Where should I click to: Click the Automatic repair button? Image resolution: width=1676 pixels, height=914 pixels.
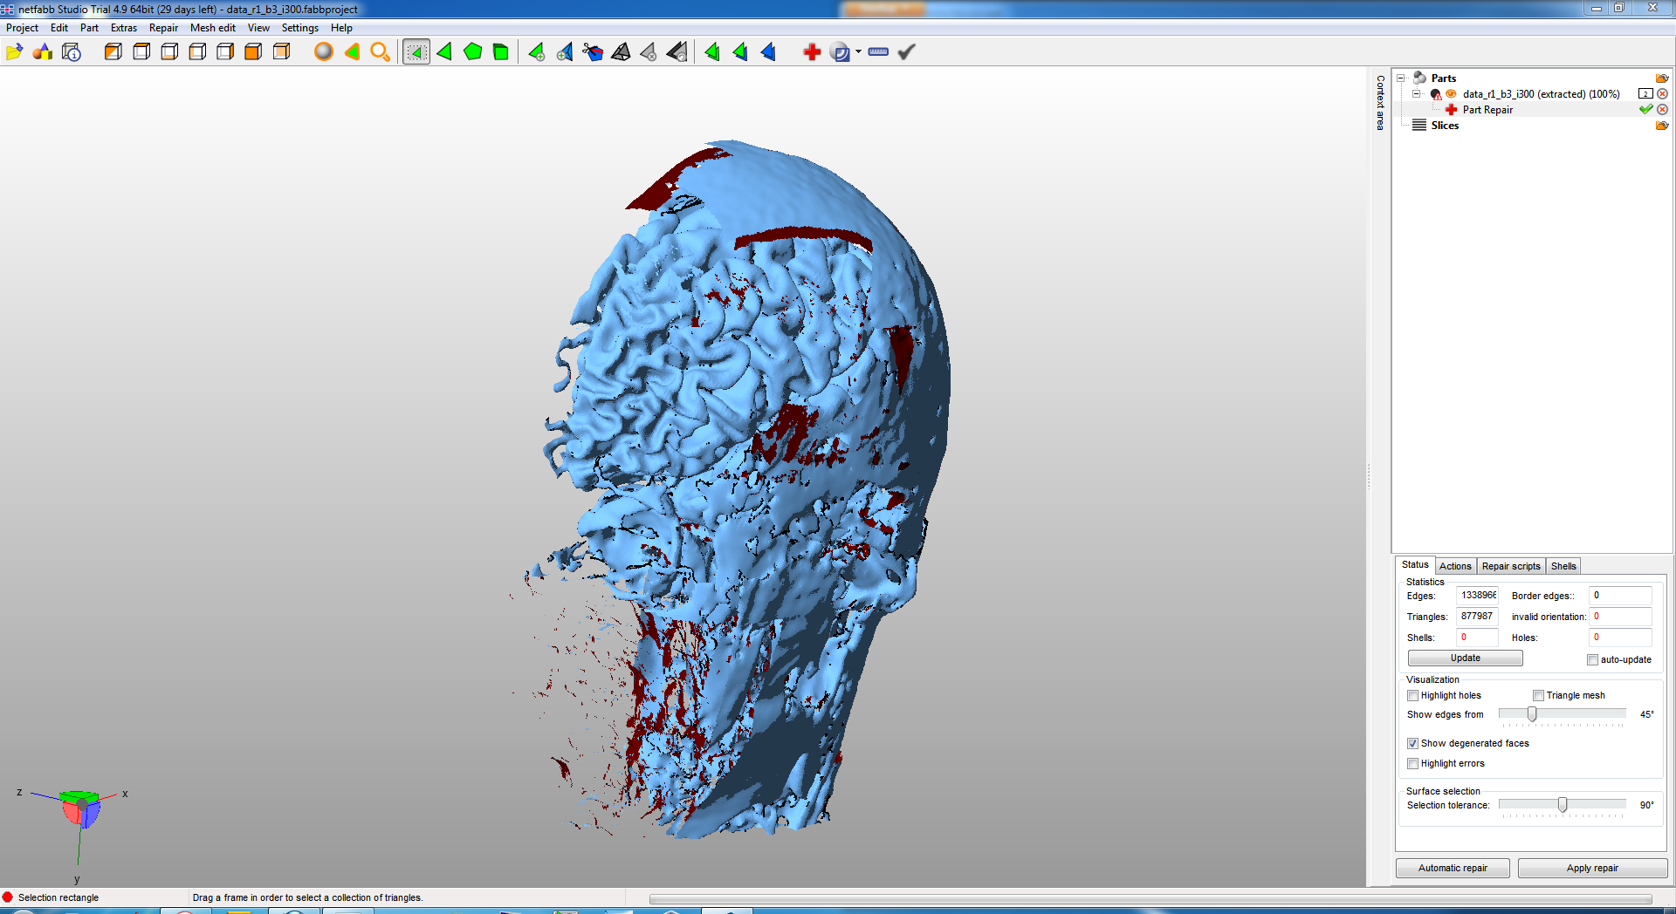(1453, 869)
